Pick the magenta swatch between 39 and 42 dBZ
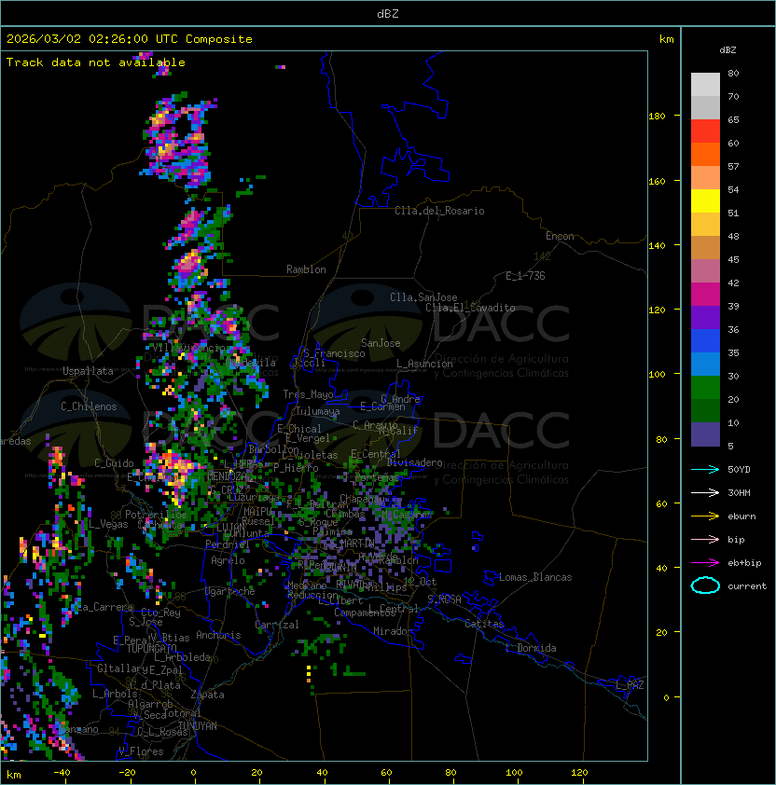Screen dimensions: 776x785 tap(705, 295)
